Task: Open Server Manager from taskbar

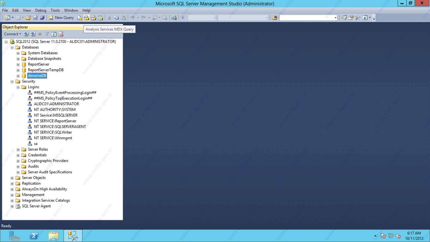Action: (14, 236)
